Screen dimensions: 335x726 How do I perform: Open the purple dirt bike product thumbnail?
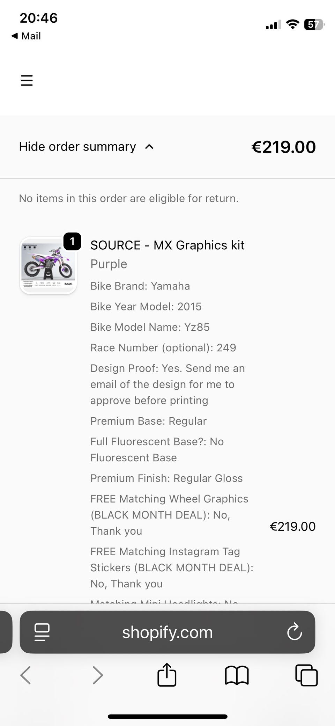(x=48, y=265)
